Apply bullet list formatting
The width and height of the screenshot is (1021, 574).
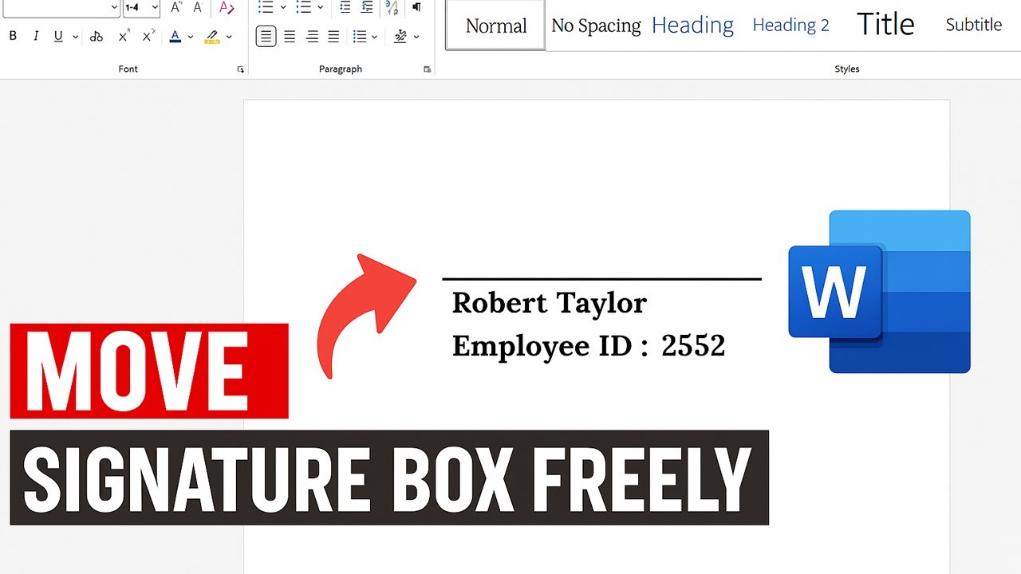point(266,7)
